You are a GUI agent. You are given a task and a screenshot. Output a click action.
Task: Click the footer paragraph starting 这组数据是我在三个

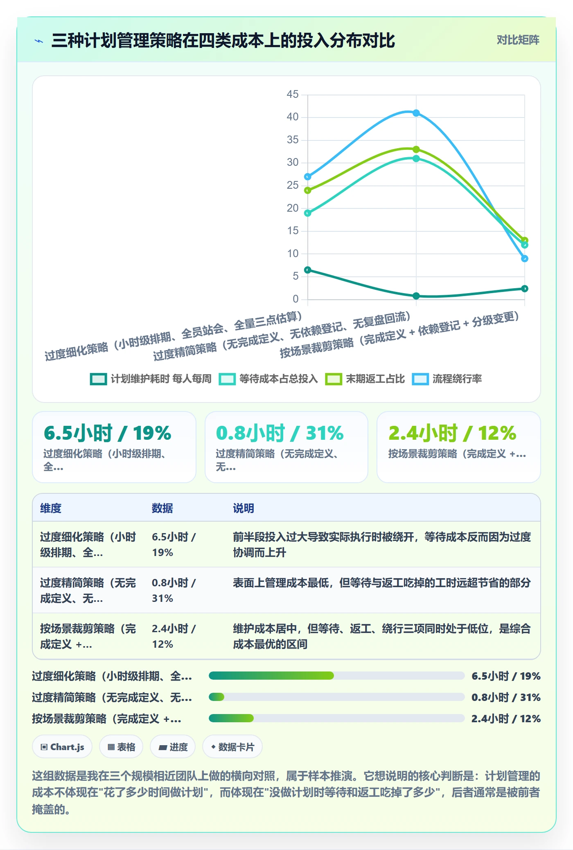pos(286,792)
